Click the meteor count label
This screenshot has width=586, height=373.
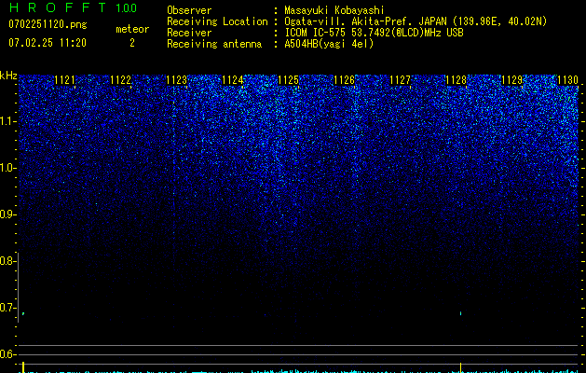click(132, 29)
